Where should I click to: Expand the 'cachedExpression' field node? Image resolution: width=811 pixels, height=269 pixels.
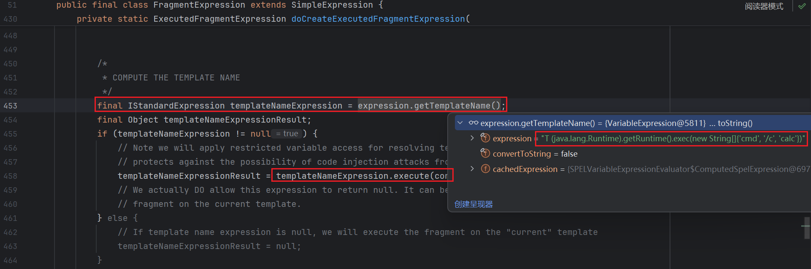[472, 169]
